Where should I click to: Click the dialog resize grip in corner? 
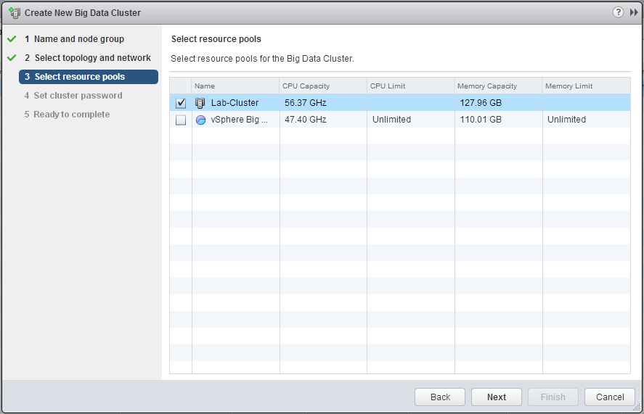tap(637, 407)
